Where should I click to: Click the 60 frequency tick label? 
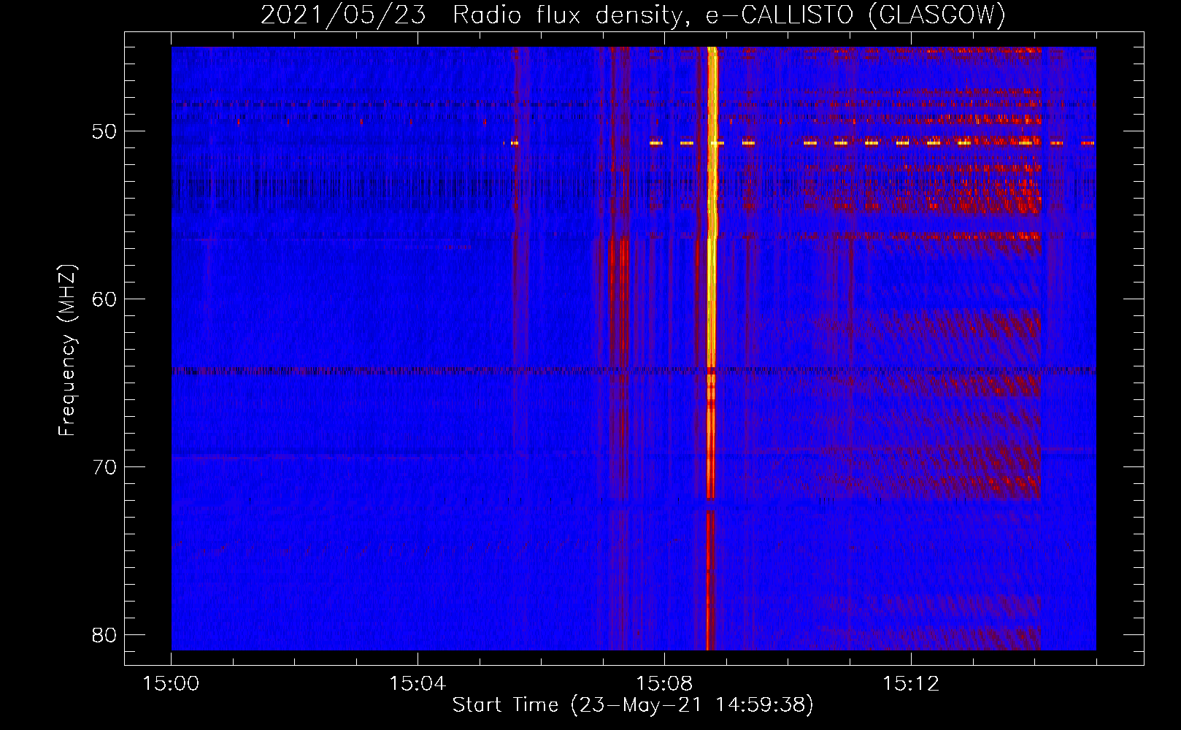(x=105, y=299)
